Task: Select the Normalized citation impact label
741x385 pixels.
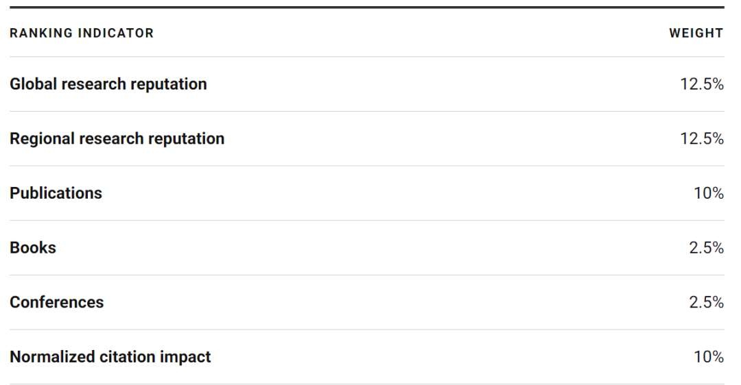Action: pos(110,357)
